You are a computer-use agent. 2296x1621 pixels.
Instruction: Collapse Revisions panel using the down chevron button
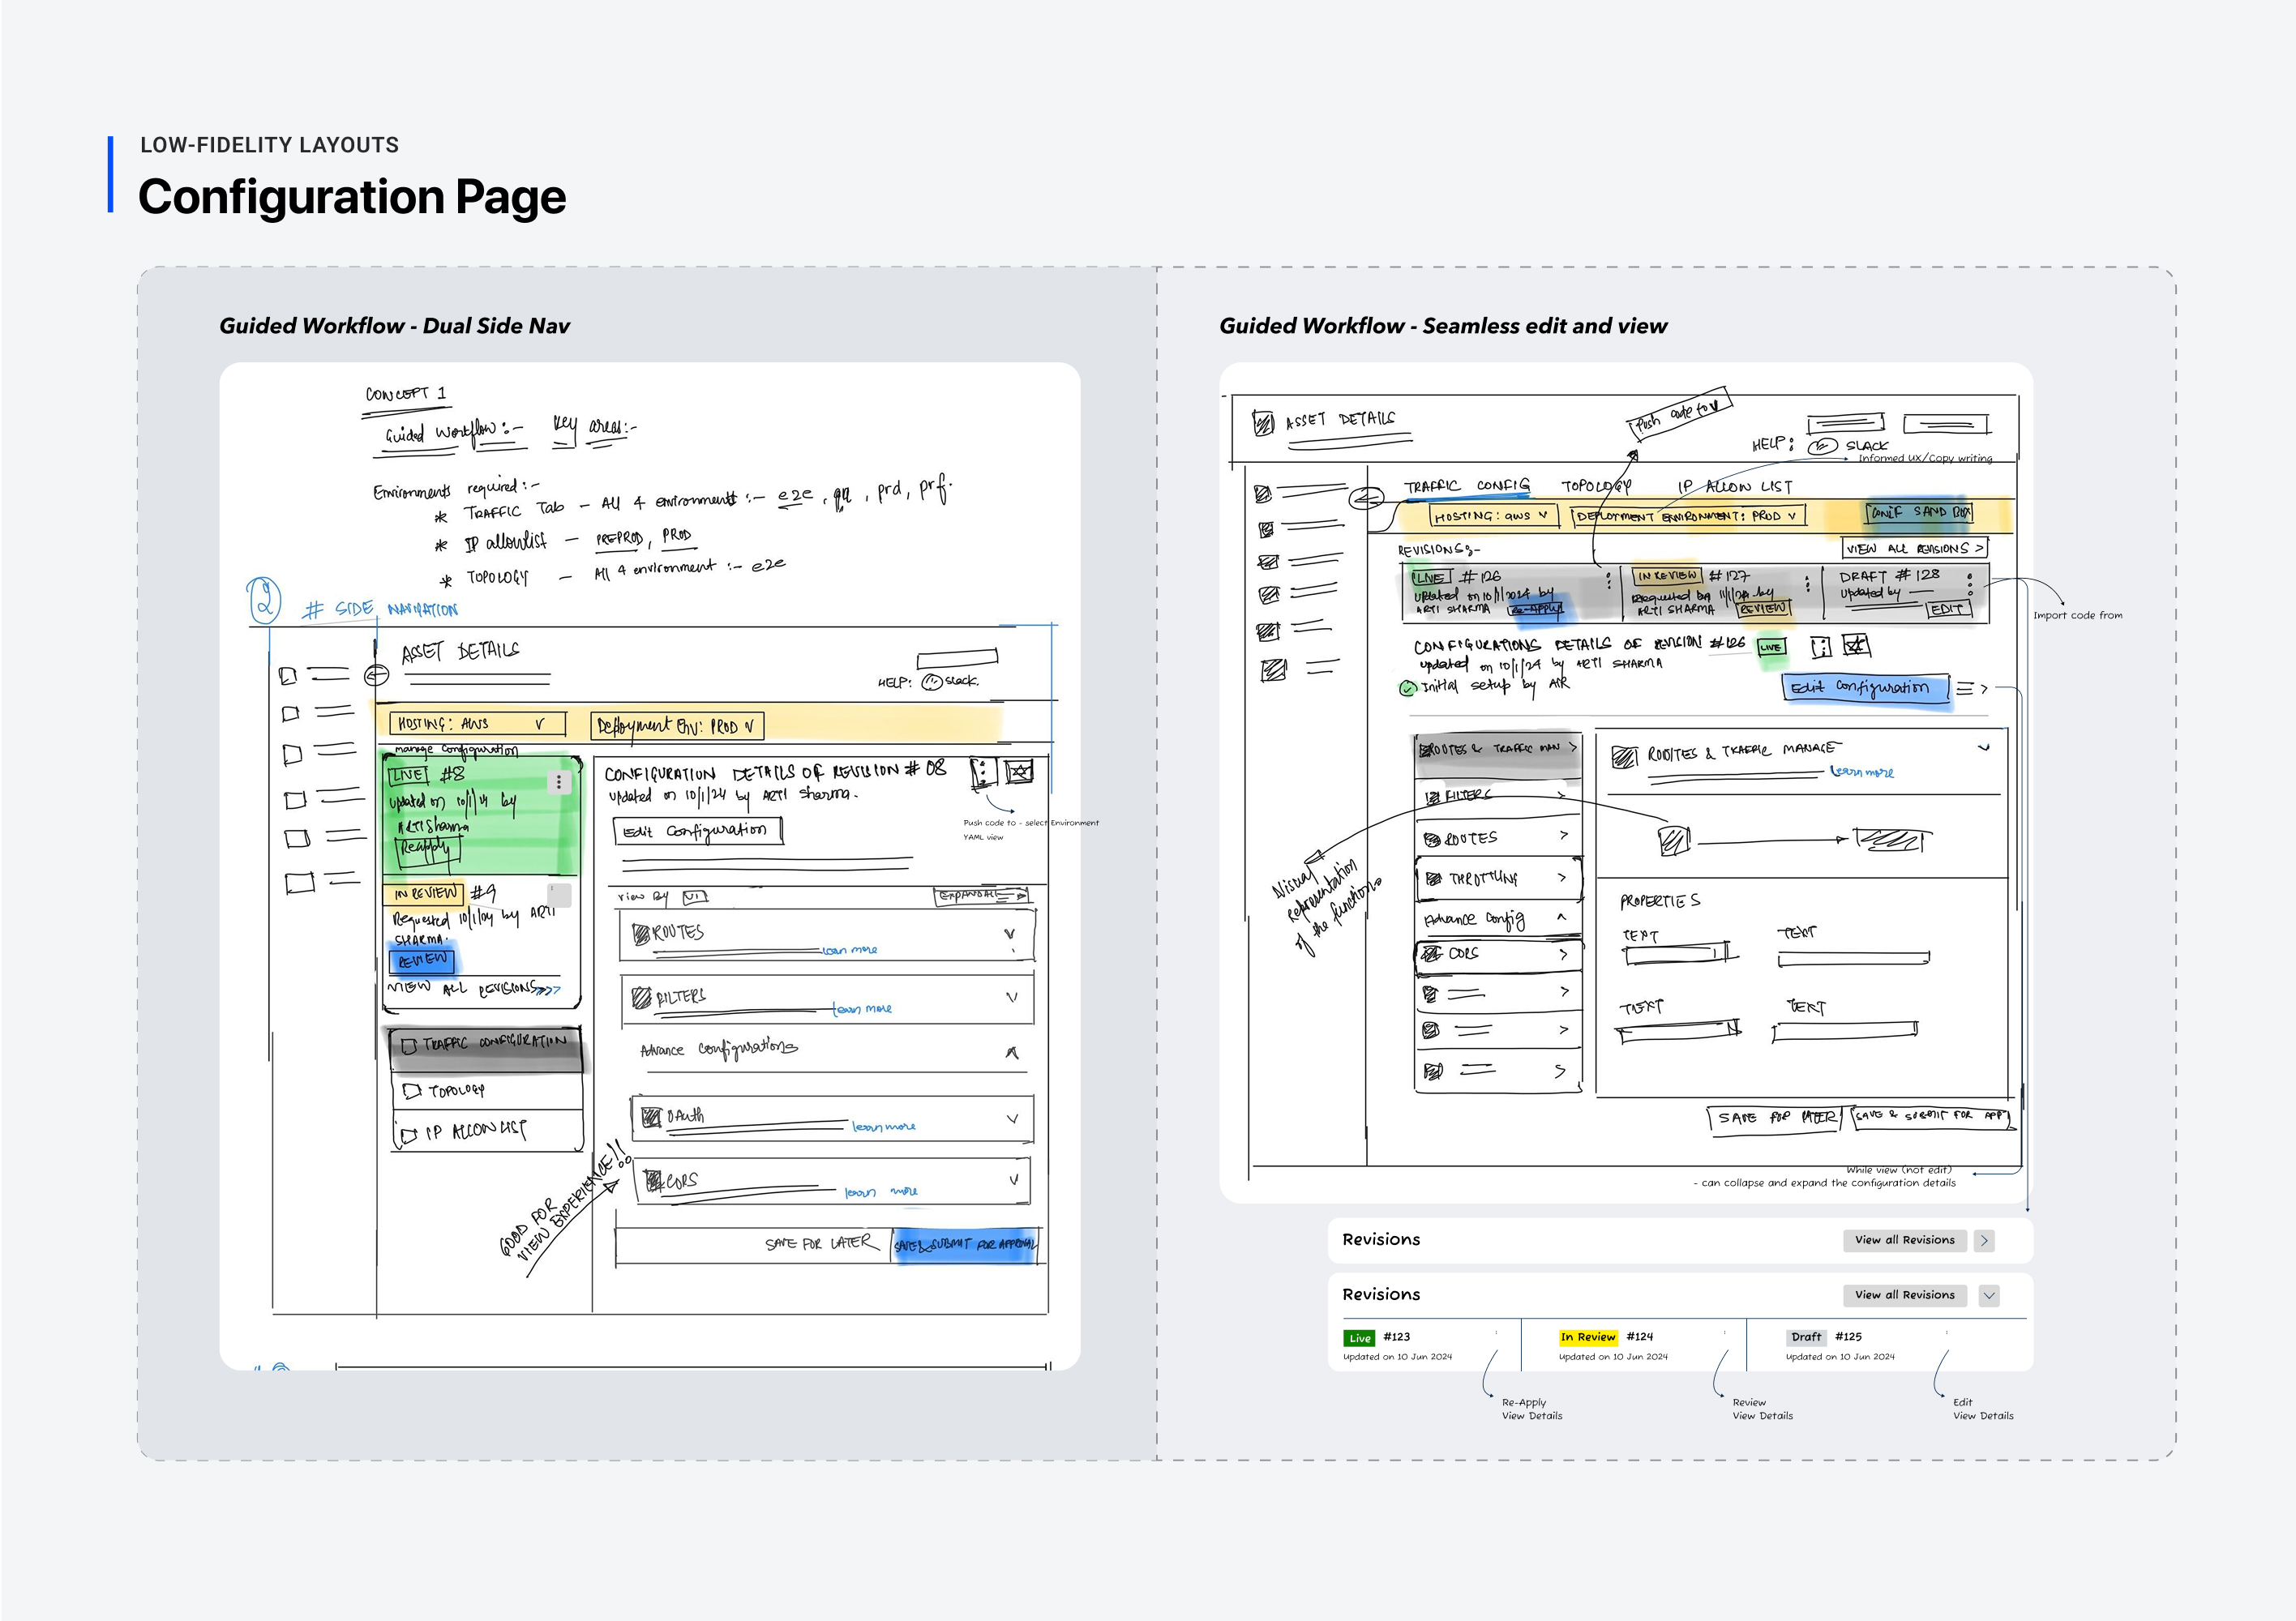[x=1989, y=1295]
